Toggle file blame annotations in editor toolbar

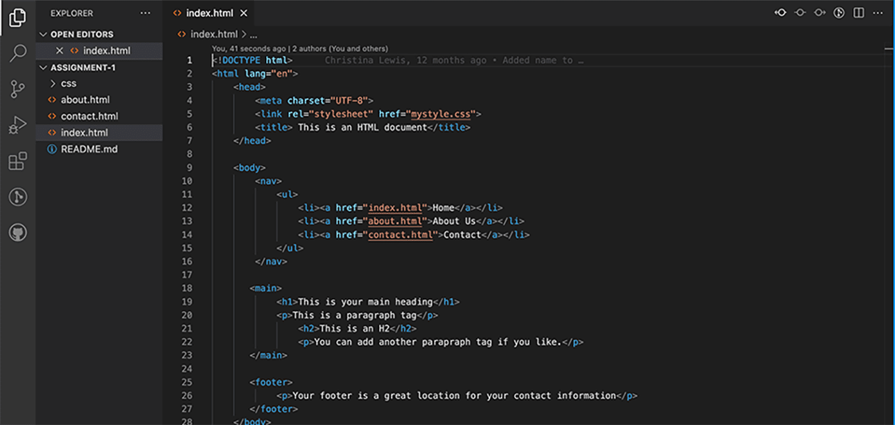(x=839, y=13)
